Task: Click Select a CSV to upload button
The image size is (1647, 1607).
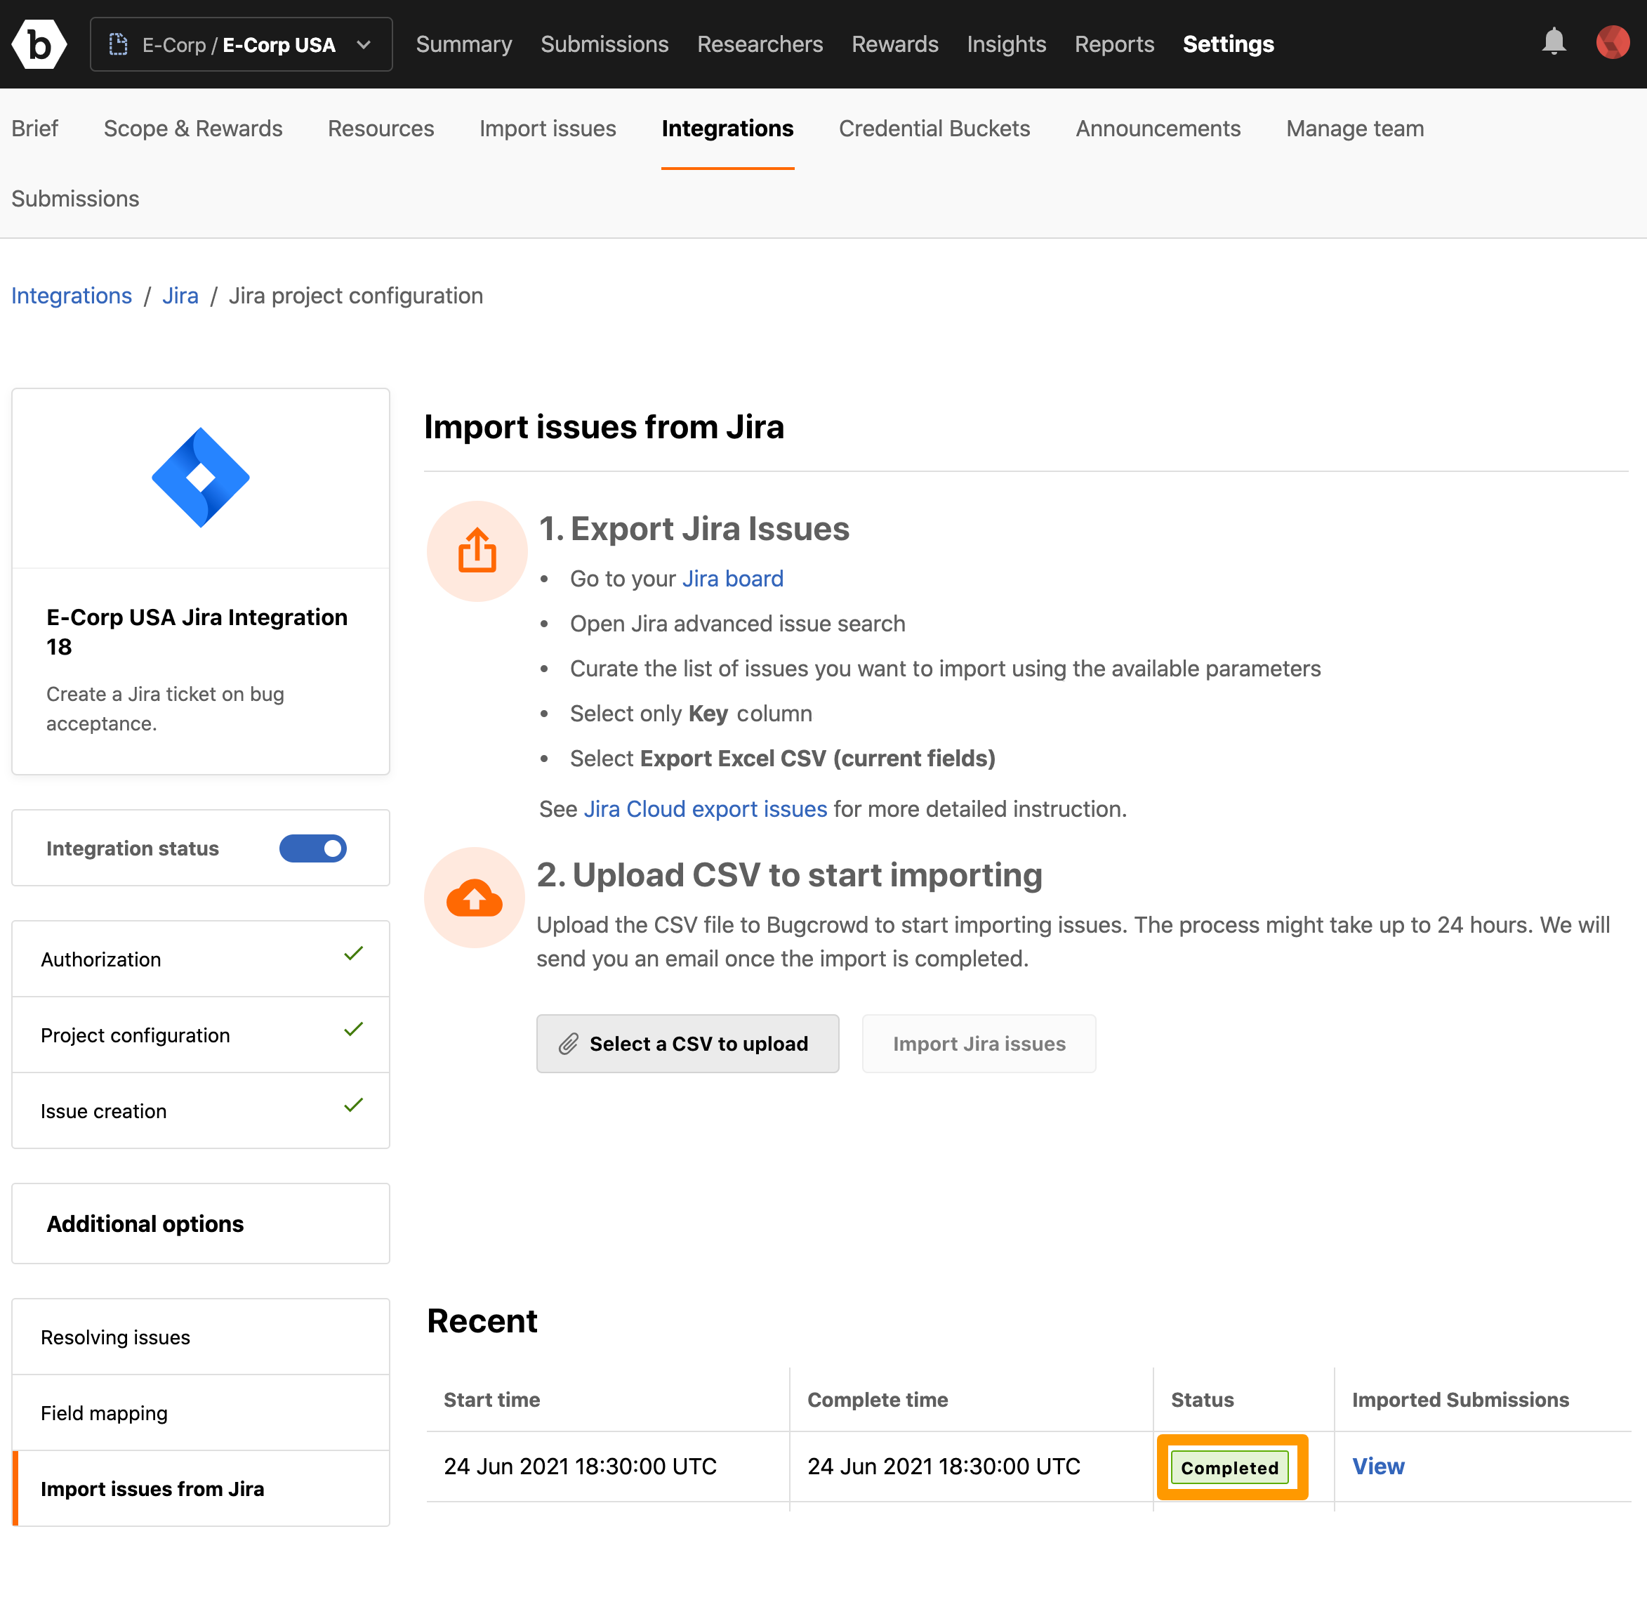Action: [688, 1044]
